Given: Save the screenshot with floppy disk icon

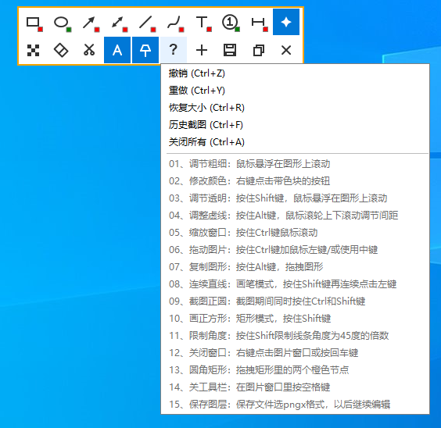Looking at the screenshot, I should coord(230,50).
